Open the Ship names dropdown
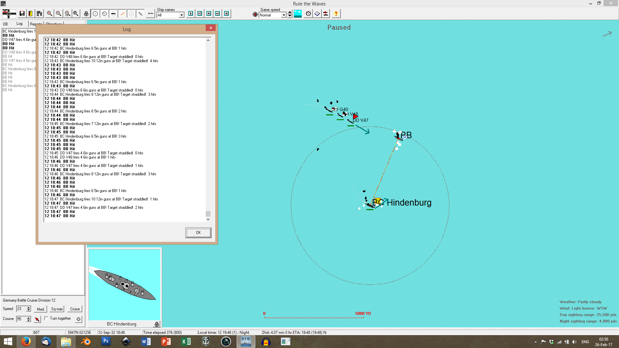Image resolution: width=619 pixels, height=348 pixels. tap(182, 15)
